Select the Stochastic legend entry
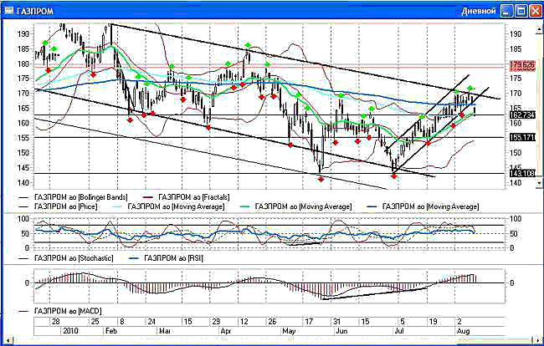This screenshot has height=346, width=544. coord(74,258)
